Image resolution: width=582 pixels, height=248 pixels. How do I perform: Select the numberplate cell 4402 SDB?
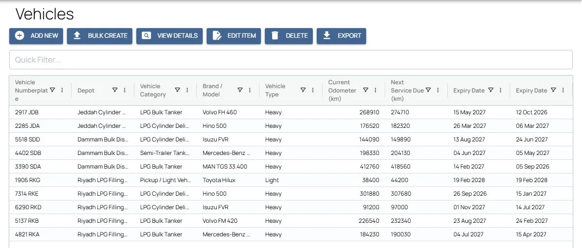click(28, 153)
